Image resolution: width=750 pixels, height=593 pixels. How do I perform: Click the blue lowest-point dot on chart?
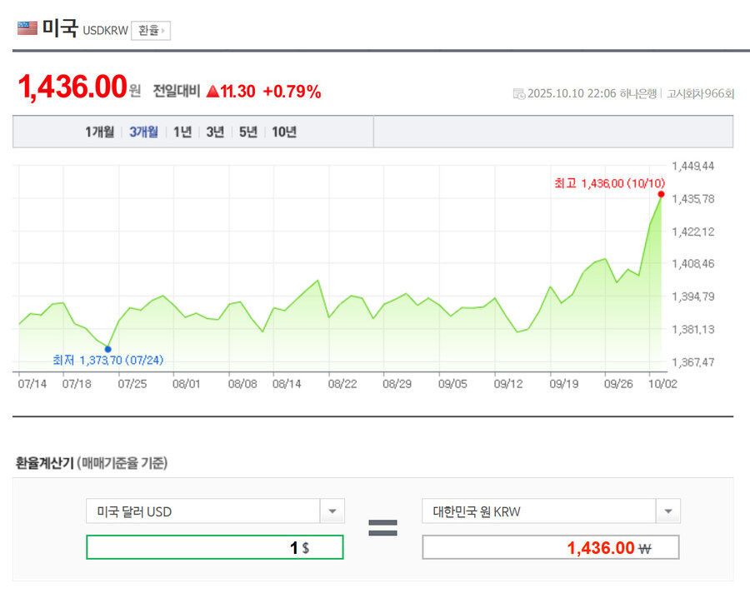(x=108, y=349)
